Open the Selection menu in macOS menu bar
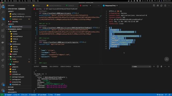 pyautogui.click(x=15, y=1)
